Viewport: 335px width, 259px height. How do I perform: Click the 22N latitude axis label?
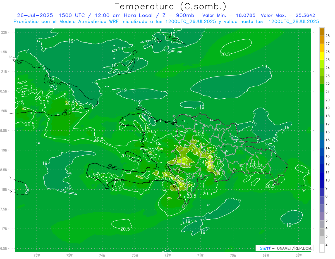[x=4, y=32]
